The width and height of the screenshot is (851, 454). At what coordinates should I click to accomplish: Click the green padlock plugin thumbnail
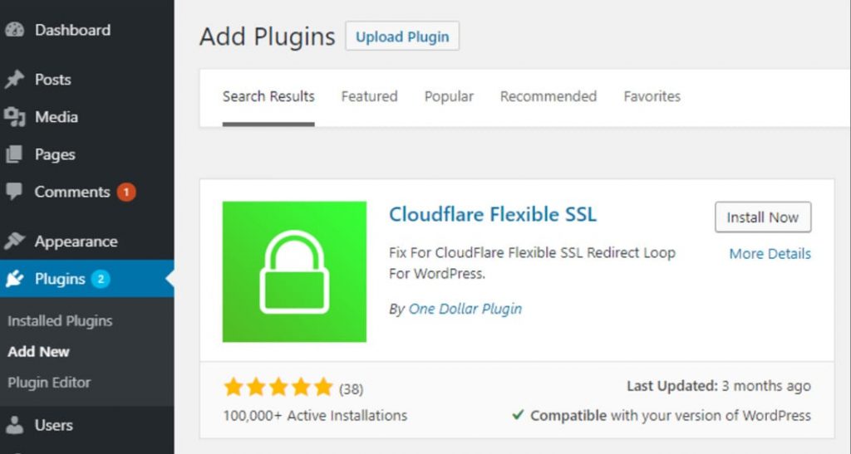tap(294, 271)
